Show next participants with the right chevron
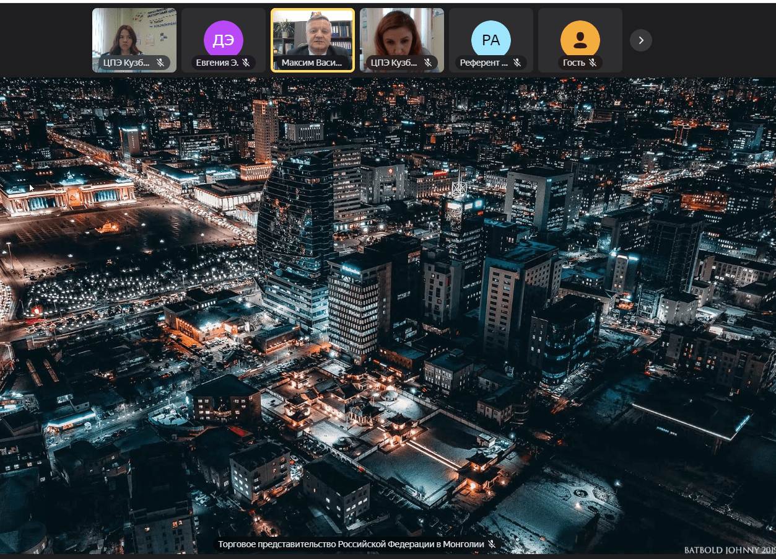 pyautogui.click(x=641, y=40)
